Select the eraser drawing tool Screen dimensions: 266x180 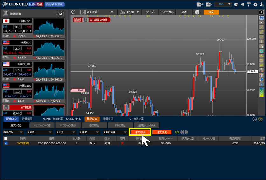[x=262, y=79]
